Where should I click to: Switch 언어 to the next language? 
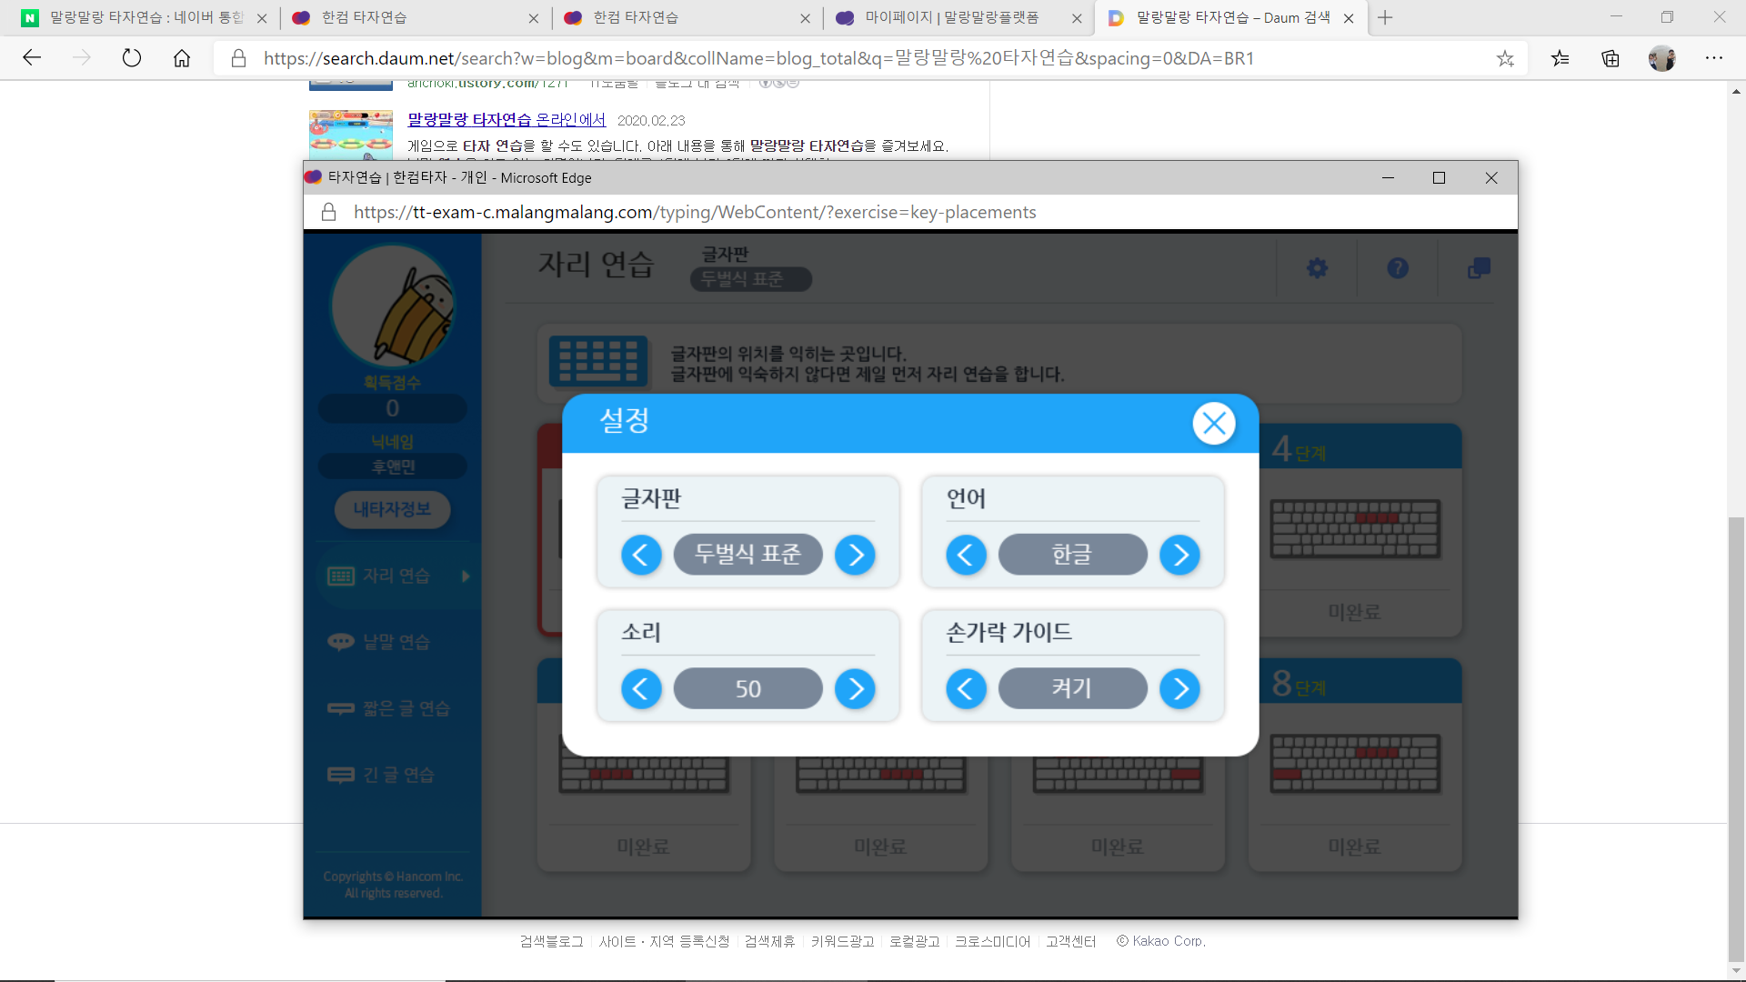pos(1179,555)
